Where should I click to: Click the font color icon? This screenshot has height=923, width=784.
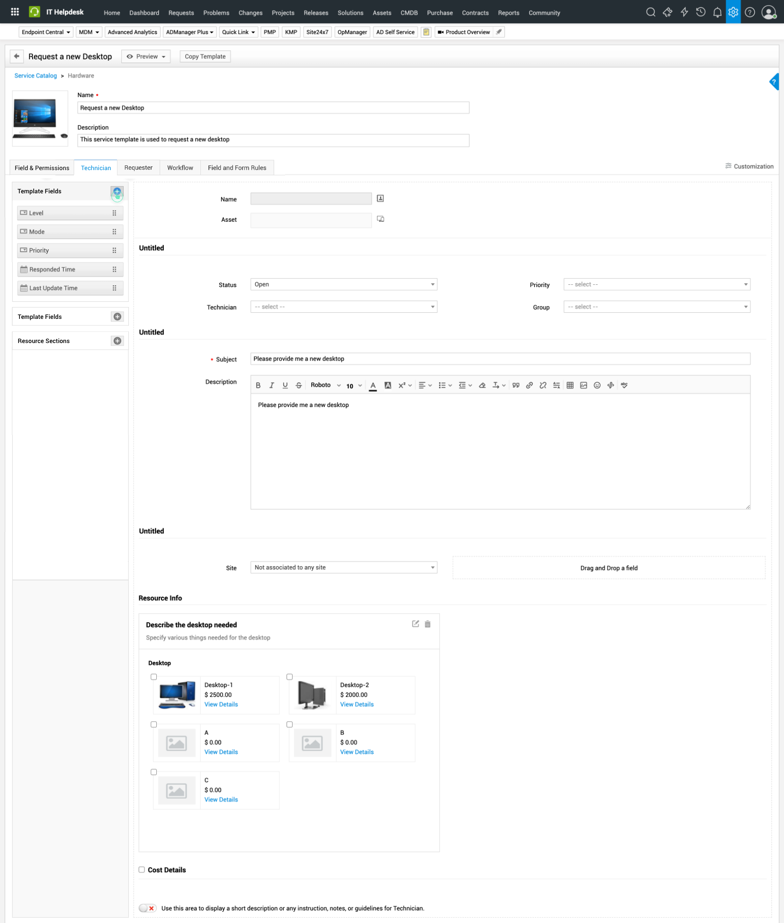[373, 386]
